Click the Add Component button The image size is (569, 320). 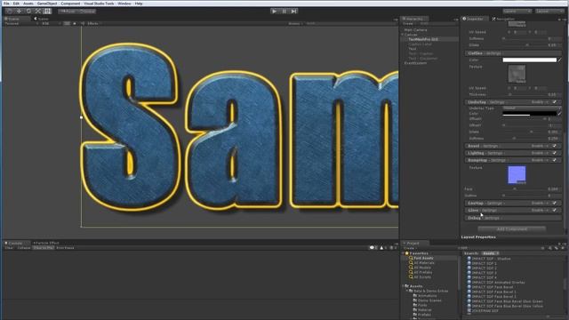point(512,229)
